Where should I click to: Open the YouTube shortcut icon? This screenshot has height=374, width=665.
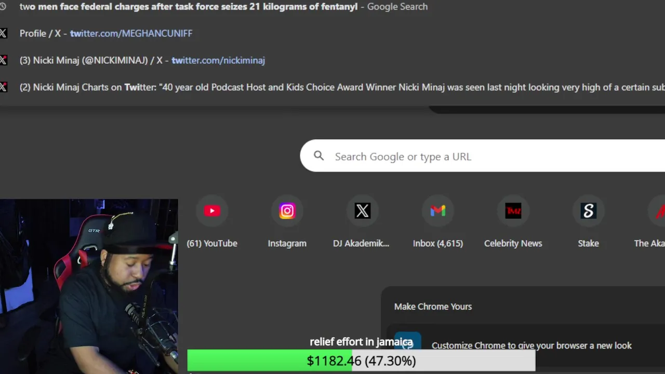pyautogui.click(x=212, y=211)
